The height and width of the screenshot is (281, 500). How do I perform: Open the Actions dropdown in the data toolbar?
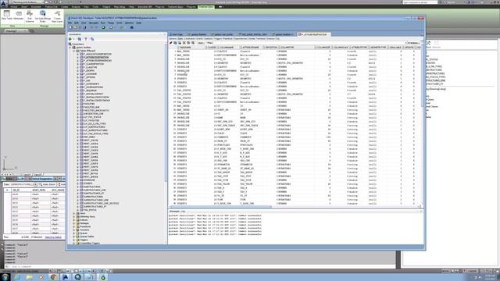(413, 43)
